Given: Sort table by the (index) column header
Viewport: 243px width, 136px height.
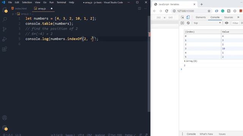Looking at the screenshot, I should coord(202,32).
